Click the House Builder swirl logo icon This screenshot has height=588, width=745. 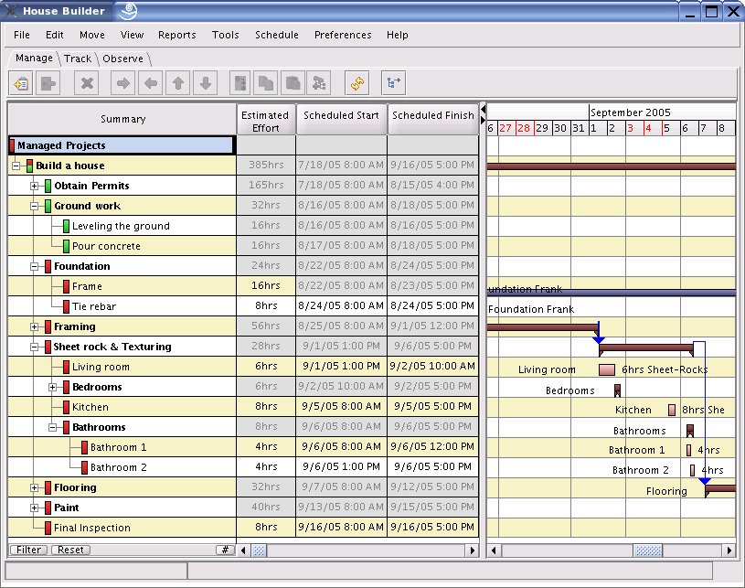pyautogui.click(x=128, y=11)
